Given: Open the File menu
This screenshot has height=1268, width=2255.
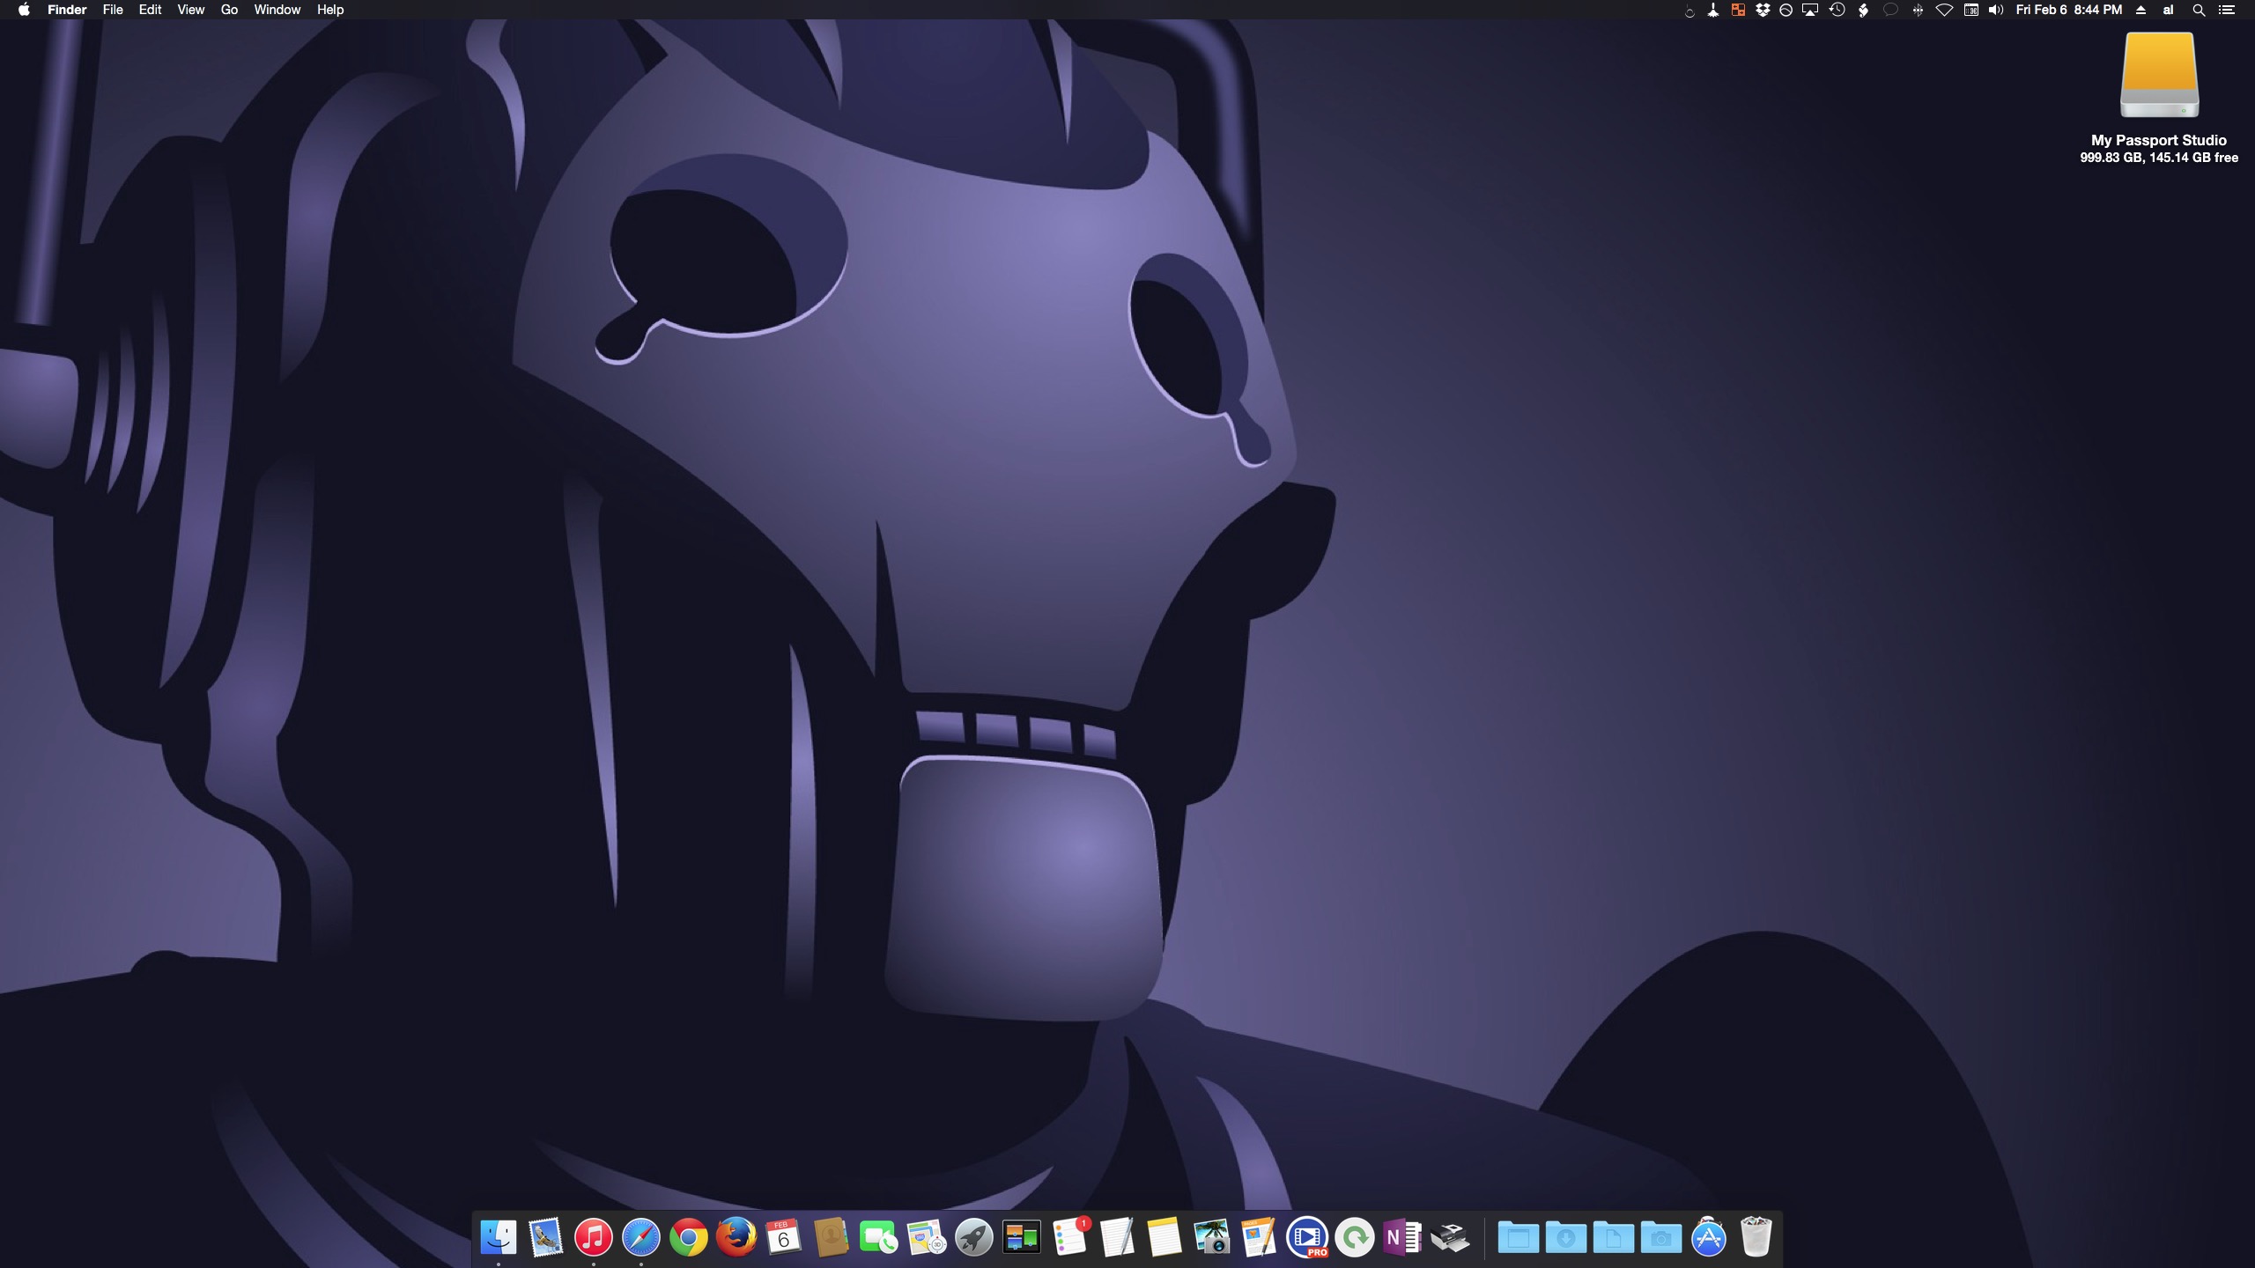Looking at the screenshot, I should tap(113, 10).
